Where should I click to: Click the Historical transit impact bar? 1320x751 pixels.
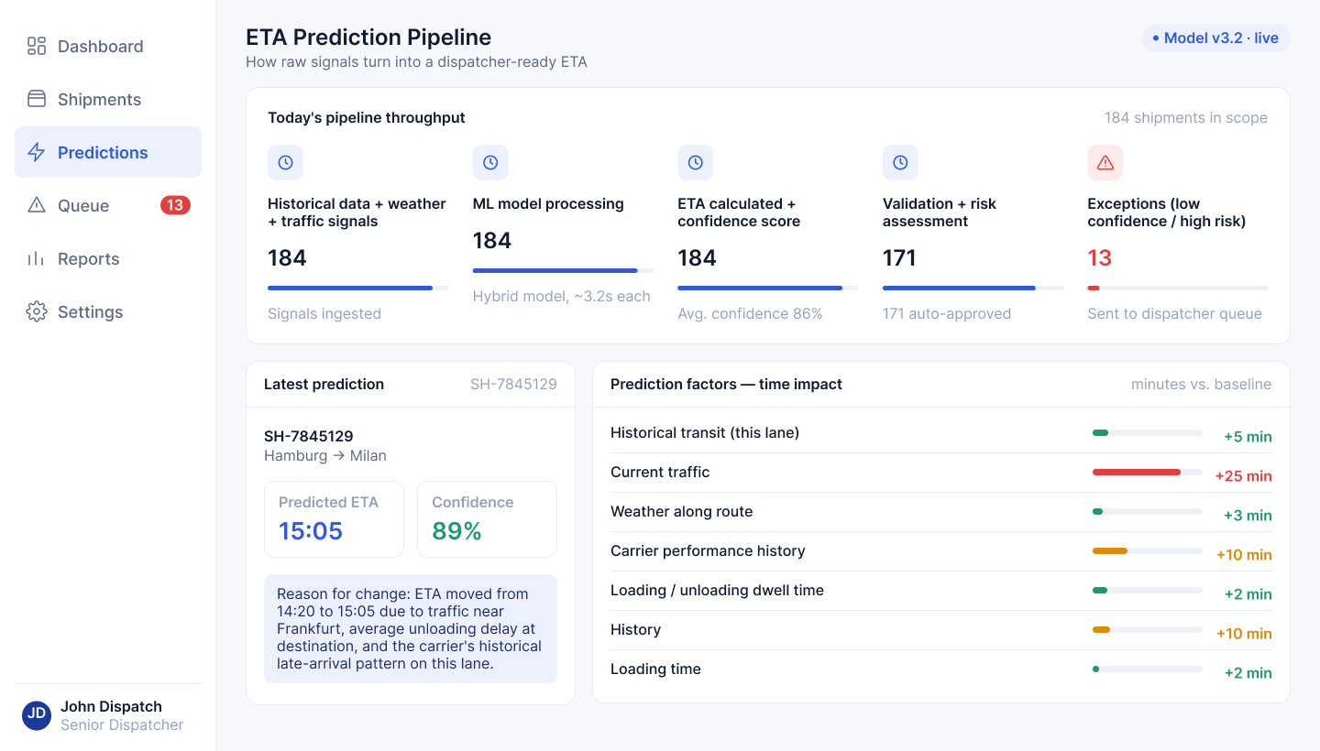[x=1147, y=432]
